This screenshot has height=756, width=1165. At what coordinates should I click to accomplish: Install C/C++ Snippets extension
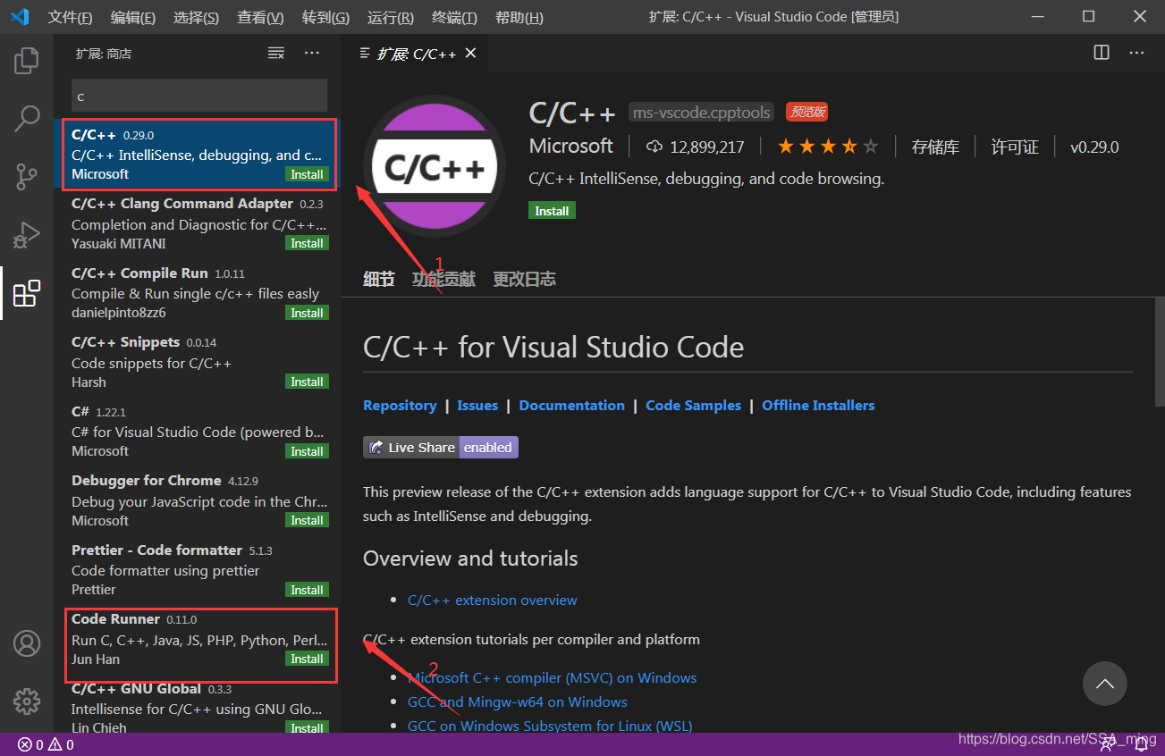pyautogui.click(x=308, y=382)
